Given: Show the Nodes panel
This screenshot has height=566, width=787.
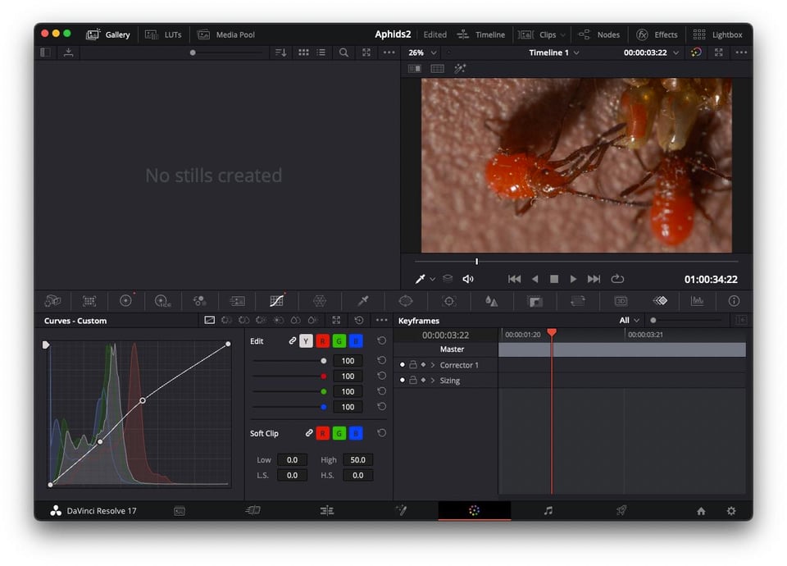Looking at the screenshot, I should [x=598, y=34].
